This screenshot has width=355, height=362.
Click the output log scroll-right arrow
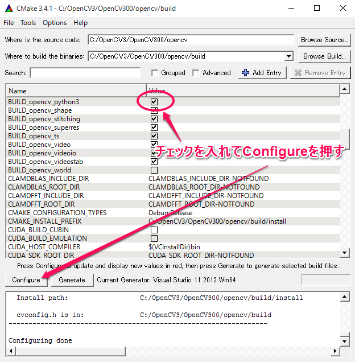335,351
